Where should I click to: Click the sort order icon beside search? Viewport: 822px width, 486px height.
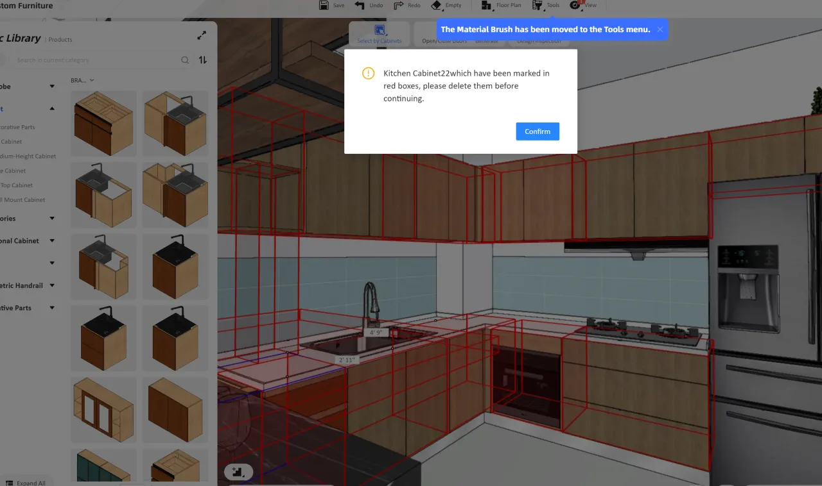(203, 60)
